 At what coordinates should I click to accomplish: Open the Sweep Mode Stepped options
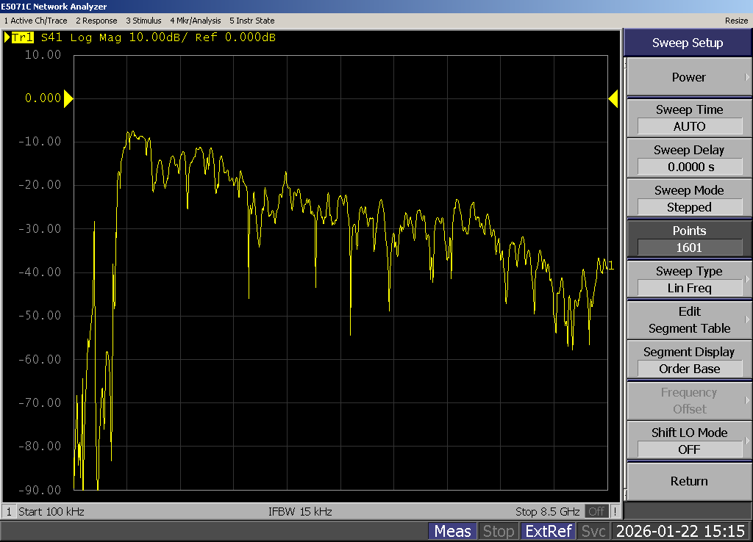(x=688, y=198)
